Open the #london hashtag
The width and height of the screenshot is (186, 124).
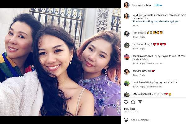(x=137, y=21)
